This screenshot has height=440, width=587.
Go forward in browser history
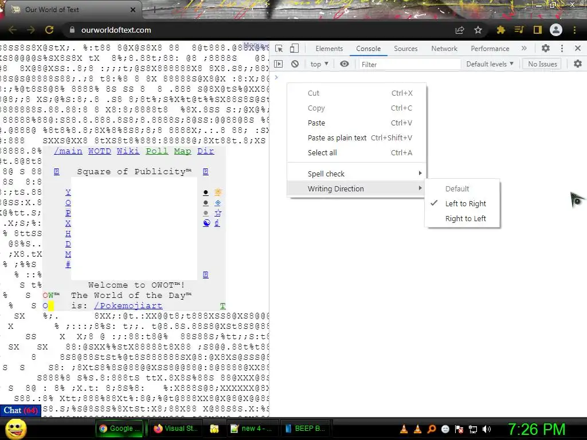pos(31,30)
